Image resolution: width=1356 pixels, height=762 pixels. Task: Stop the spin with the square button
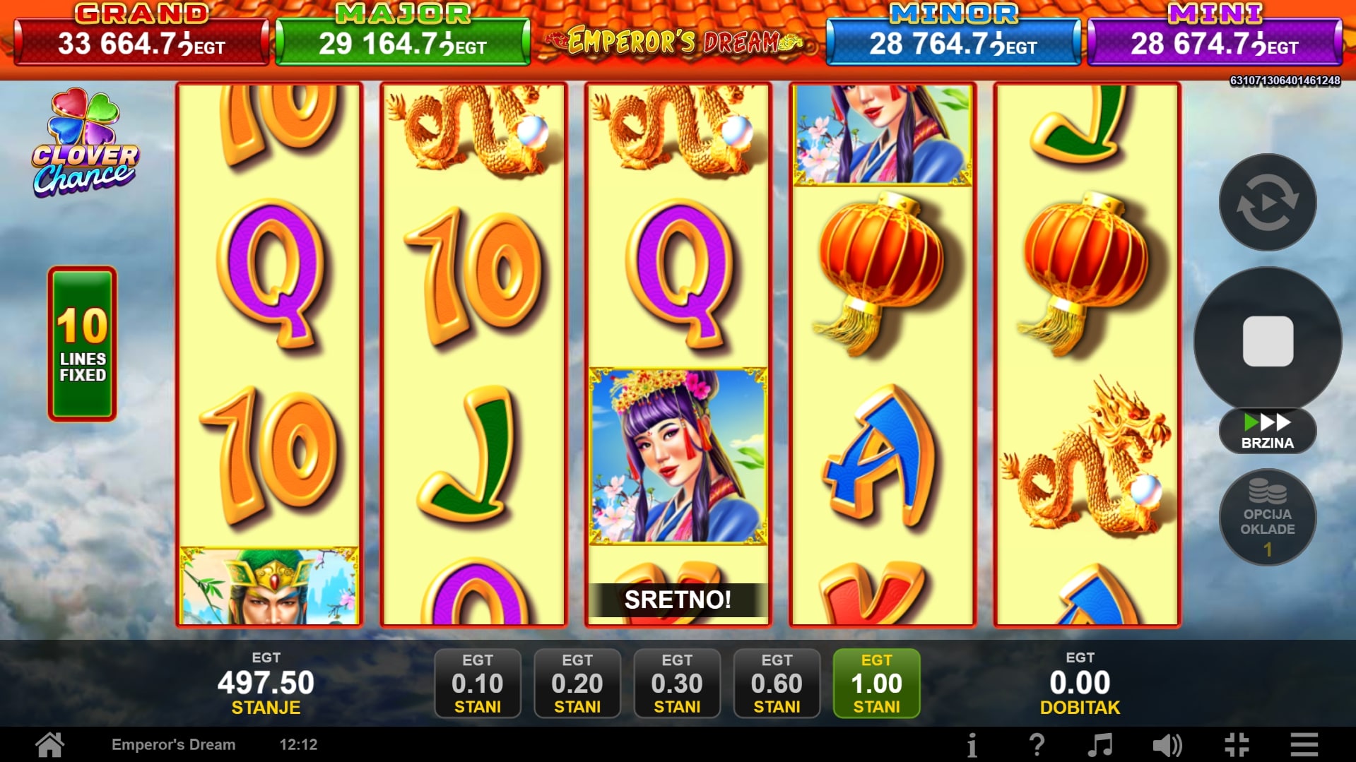1268,341
